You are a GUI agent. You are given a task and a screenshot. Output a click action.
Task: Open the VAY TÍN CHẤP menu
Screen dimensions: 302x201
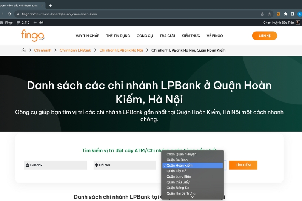(x=88, y=36)
